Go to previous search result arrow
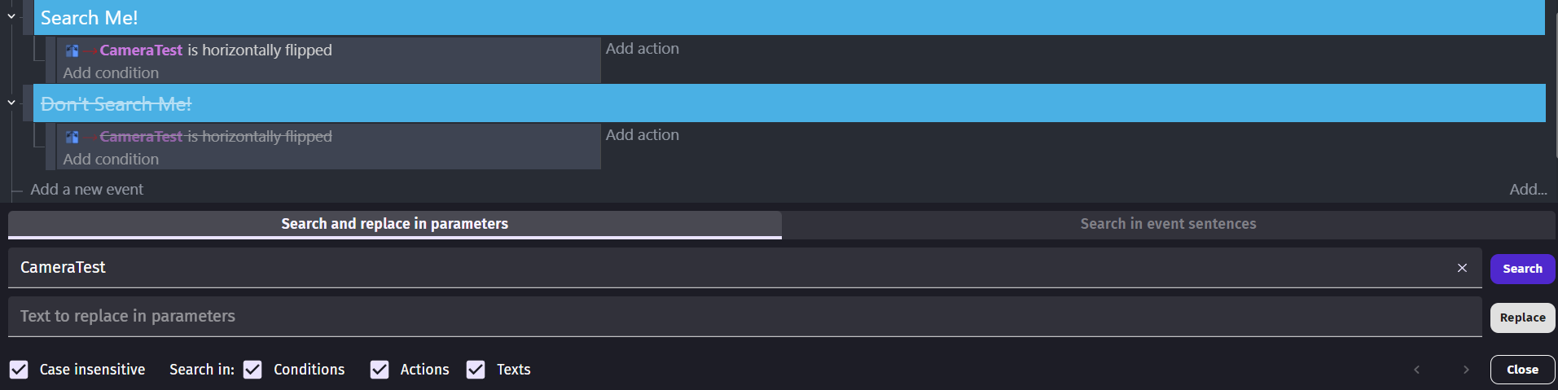This screenshot has height=390, width=1558. 1416,370
